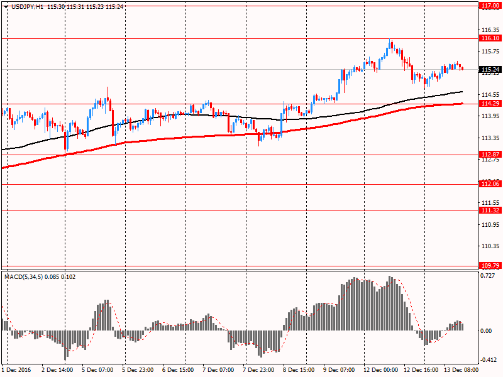Click the 111.32 red price label
The image size is (503, 377).
[489, 210]
